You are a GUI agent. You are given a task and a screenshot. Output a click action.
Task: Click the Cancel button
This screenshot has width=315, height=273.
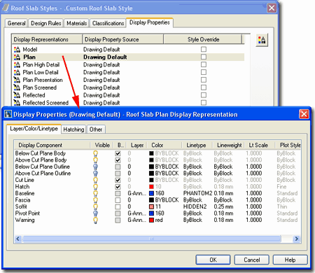point(252,260)
